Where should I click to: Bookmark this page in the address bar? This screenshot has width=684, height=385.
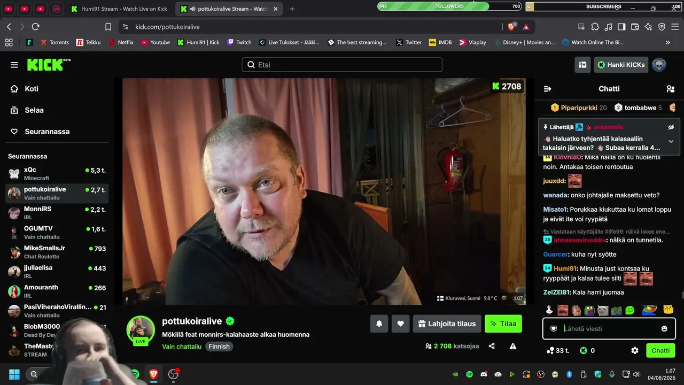(108, 27)
